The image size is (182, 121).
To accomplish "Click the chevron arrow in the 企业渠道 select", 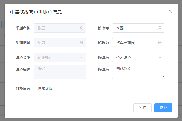I will point(81,57).
